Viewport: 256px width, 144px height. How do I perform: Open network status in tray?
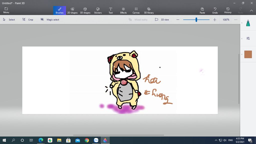tap(220, 140)
